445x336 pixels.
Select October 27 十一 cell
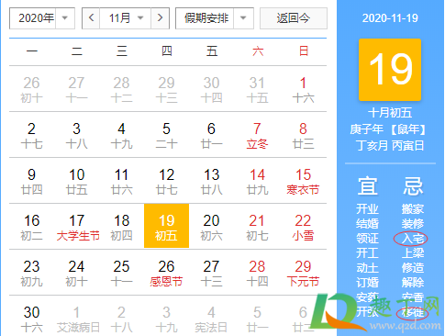76,89
